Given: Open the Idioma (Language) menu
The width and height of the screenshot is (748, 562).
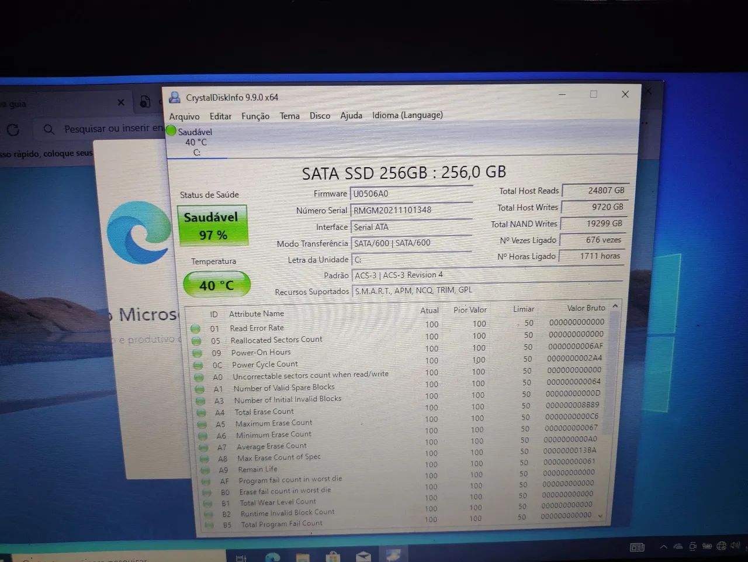Looking at the screenshot, I should tap(407, 115).
